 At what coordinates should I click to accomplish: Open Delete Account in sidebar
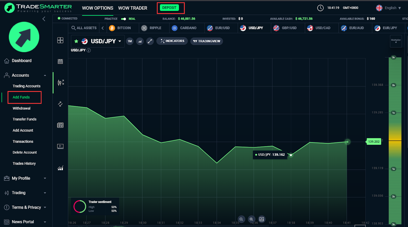click(x=25, y=152)
